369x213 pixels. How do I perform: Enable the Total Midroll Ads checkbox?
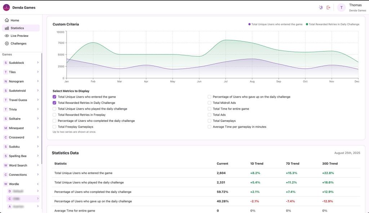pyautogui.click(x=209, y=103)
